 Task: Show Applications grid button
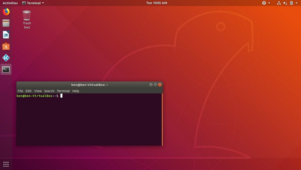click(x=6, y=164)
